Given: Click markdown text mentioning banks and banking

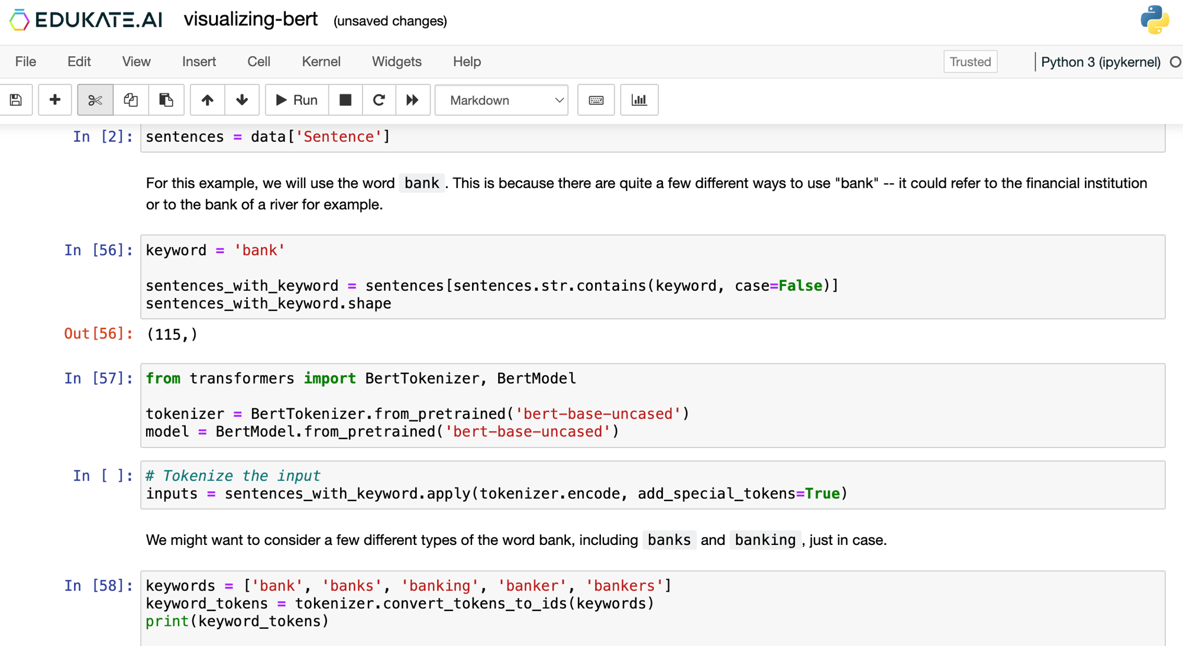Looking at the screenshot, I should pyautogui.click(x=516, y=540).
